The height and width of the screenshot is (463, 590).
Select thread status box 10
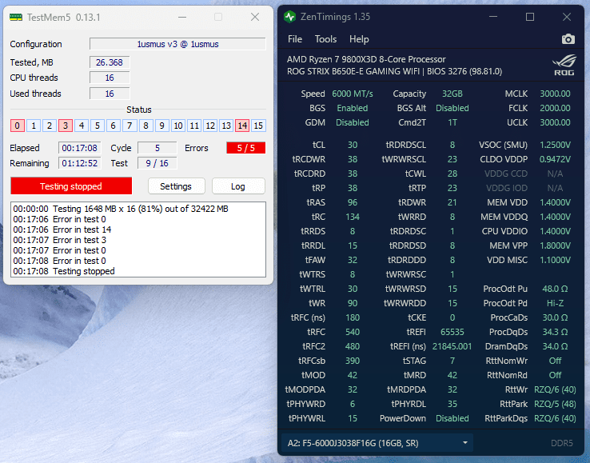(178, 126)
